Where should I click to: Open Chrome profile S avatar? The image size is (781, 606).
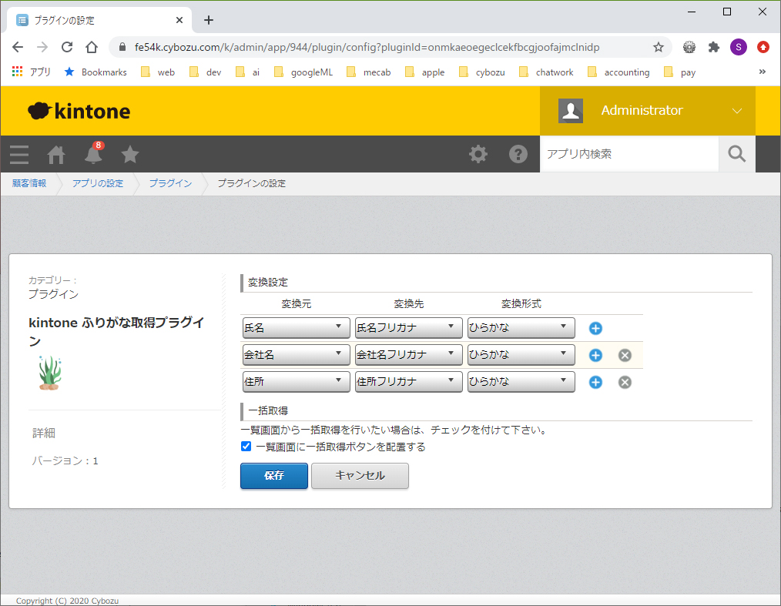click(x=738, y=47)
